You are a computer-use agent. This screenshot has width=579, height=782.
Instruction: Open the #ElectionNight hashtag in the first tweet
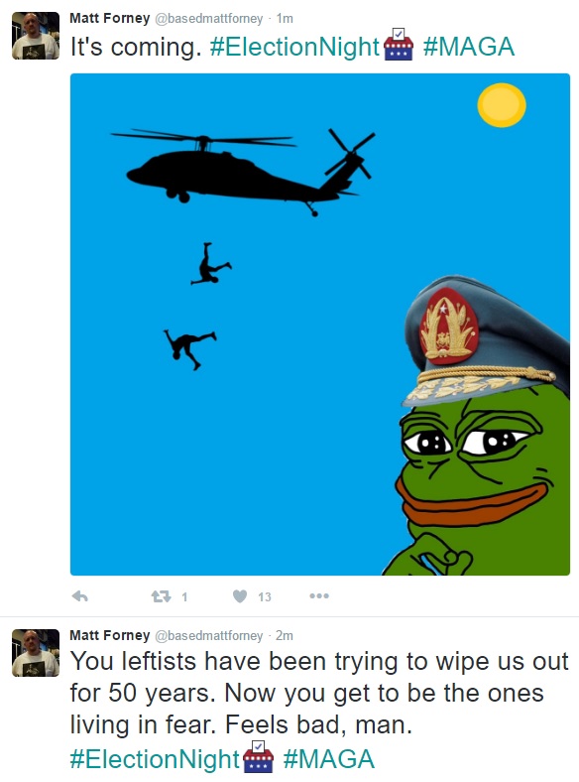click(294, 47)
